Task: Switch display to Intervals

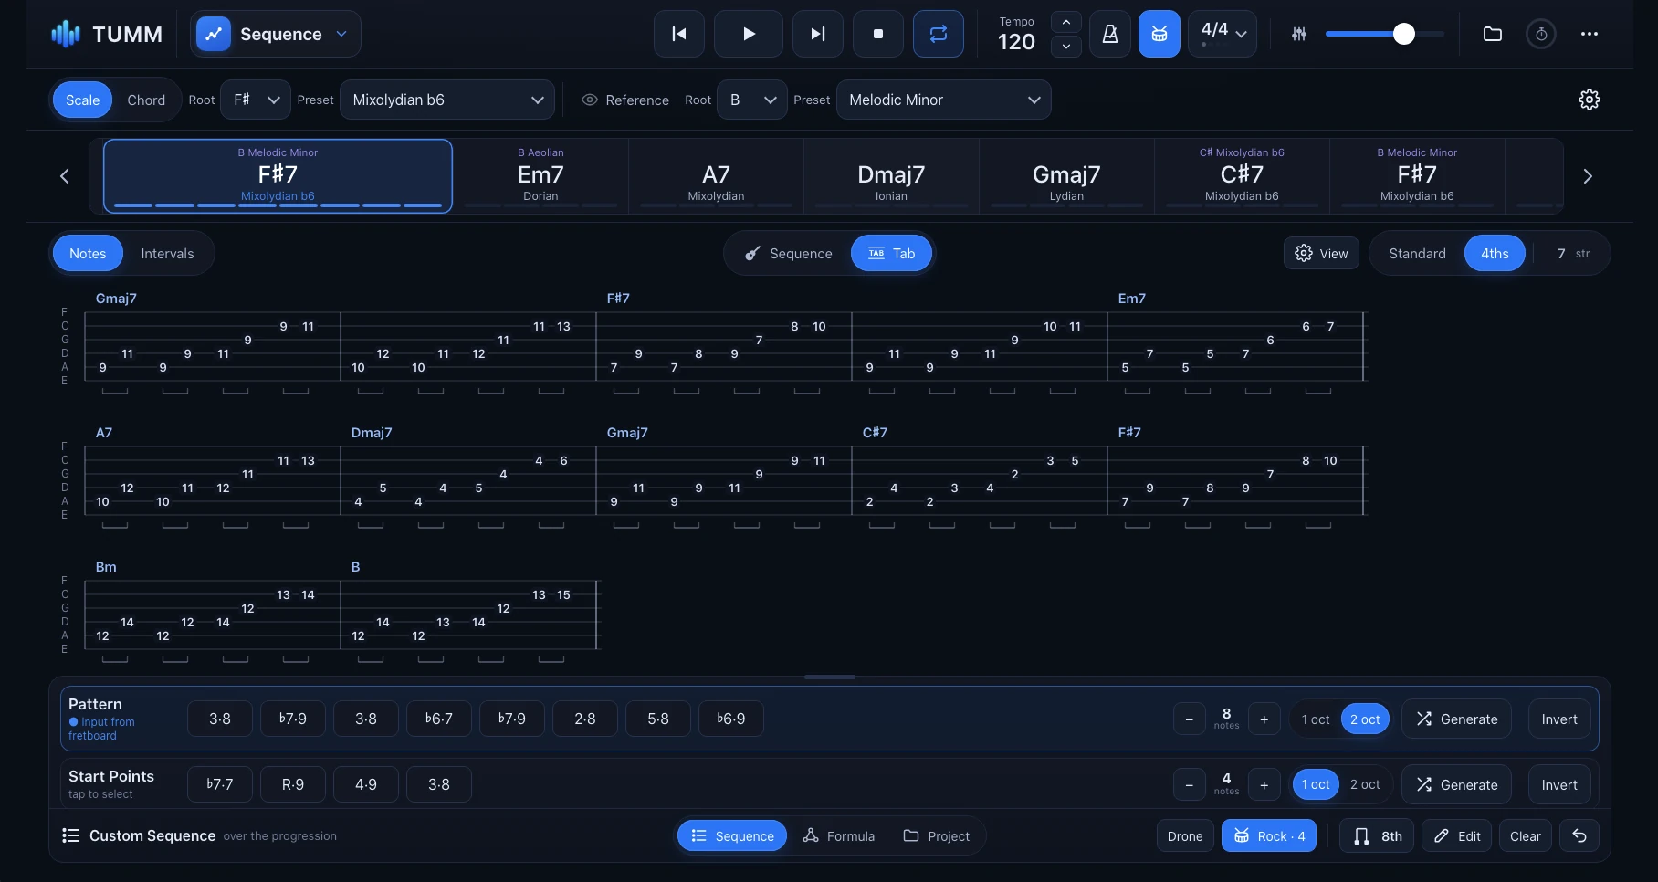Action: tap(167, 253)
